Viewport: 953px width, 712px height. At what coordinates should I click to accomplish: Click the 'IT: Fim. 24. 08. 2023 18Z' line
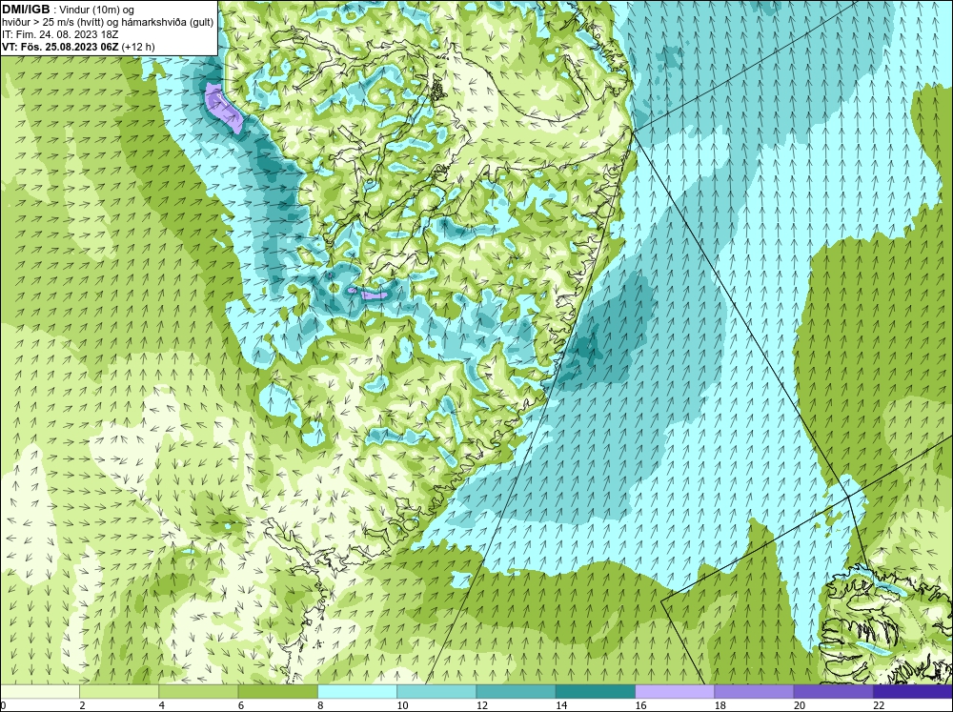click(x=60, y=34)
